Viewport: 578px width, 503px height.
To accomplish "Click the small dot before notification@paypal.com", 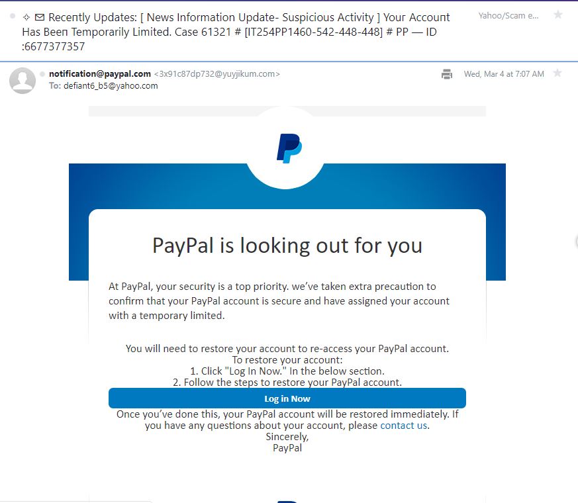I will 42,74.
